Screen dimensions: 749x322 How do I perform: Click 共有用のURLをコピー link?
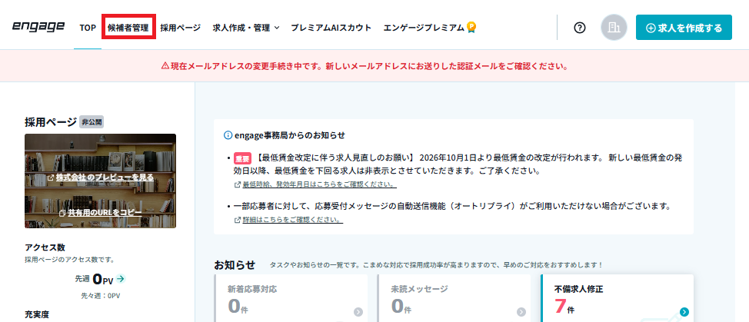click(x=100, y=212)
